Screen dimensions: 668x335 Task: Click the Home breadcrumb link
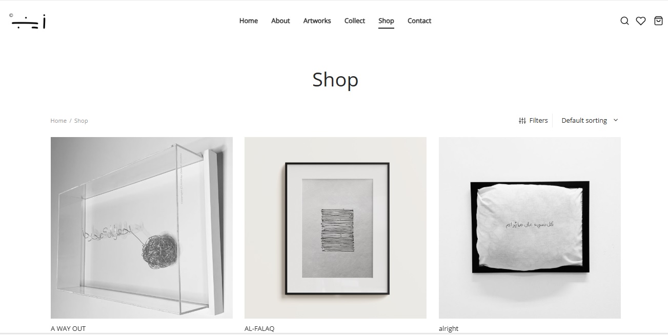(x=58, y=121)
